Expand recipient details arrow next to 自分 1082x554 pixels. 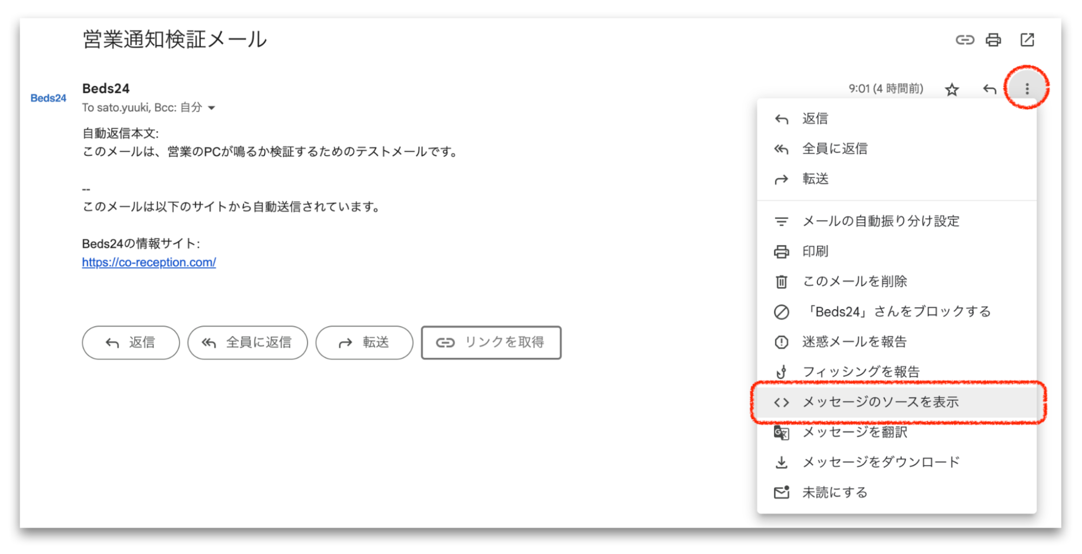212,108
